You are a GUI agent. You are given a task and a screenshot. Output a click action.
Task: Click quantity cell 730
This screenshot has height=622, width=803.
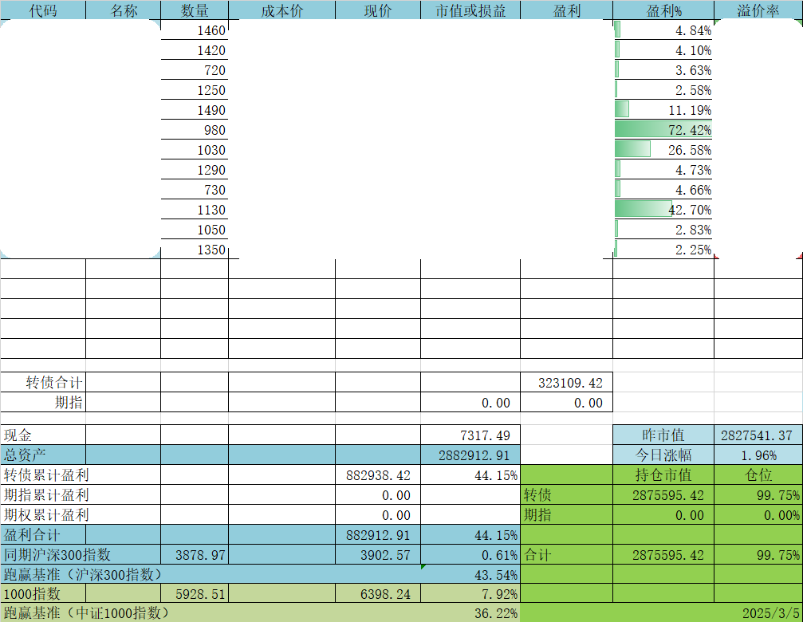[x=195, y=190]
